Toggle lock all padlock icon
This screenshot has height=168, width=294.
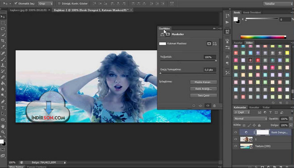pyautogui.click(x=259, y=125)
